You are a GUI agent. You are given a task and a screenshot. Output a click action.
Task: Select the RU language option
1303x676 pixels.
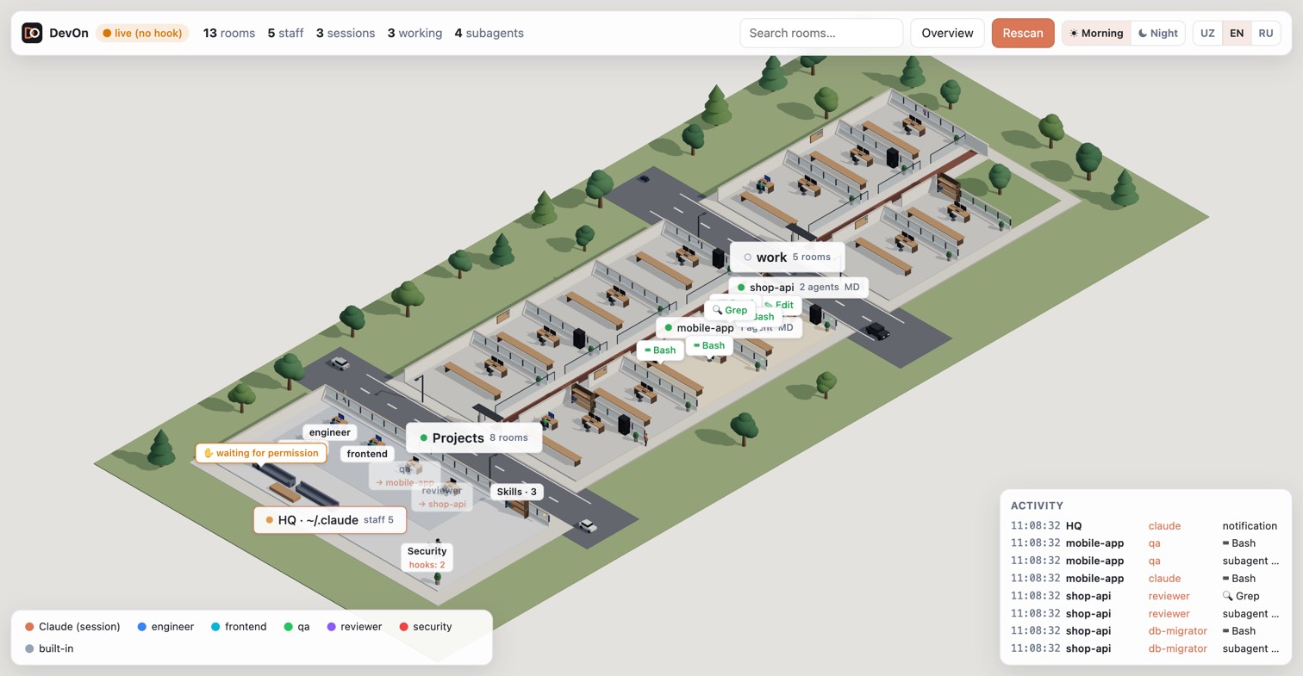click(x=1265, y=33)
